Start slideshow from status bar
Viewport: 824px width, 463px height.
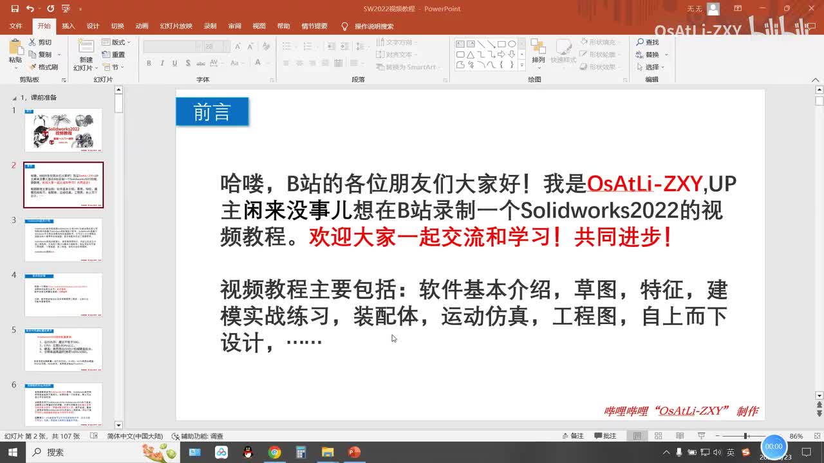pyautogui.click(x=700, y=436)
